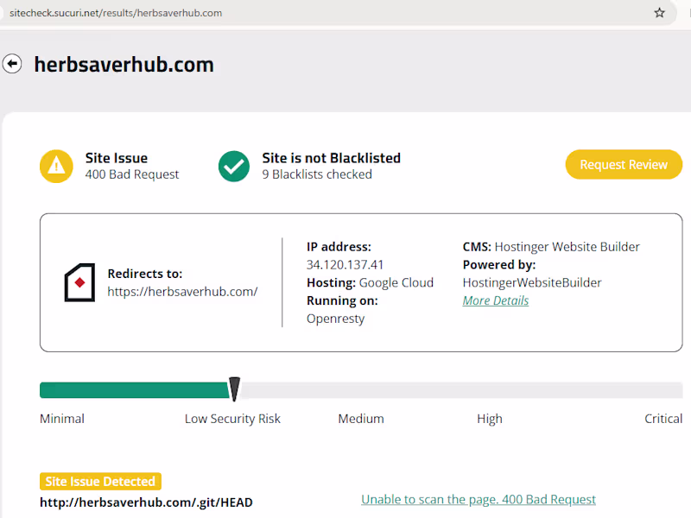Click the yellow Site Issue warning icon

(x=56, y=166)
